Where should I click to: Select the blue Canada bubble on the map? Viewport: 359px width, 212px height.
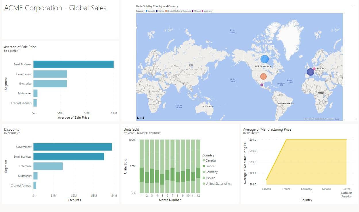[x=265, y=59]
